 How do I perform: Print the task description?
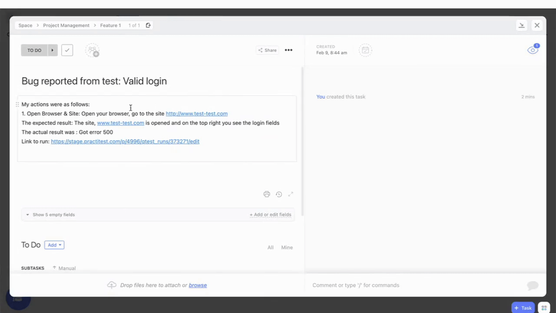point(267,194)
